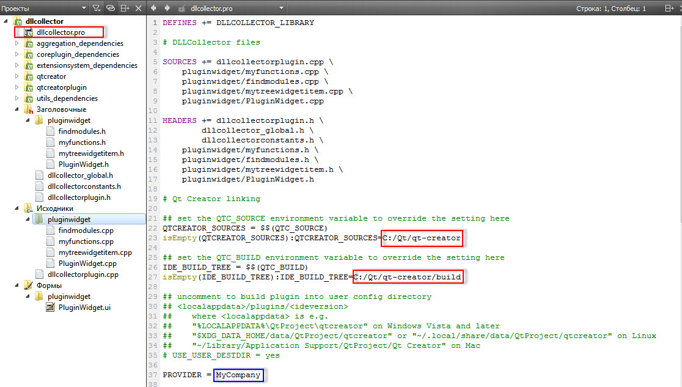Viewport: 682px width, 387px height.
Task: Open findmodules.cpp in the tree
Action: click(86, 230)
